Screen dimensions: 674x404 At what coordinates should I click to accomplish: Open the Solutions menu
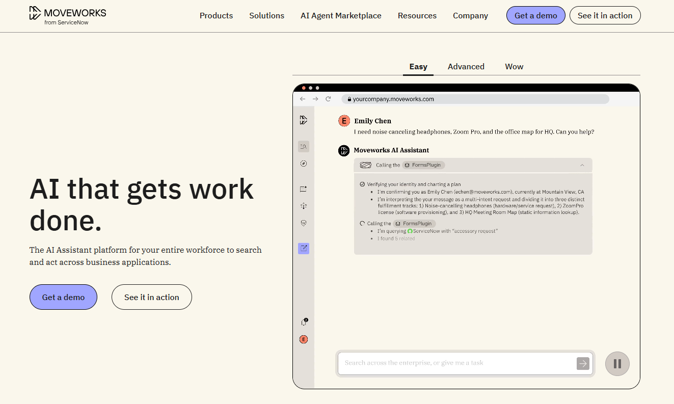coord(266,16)
